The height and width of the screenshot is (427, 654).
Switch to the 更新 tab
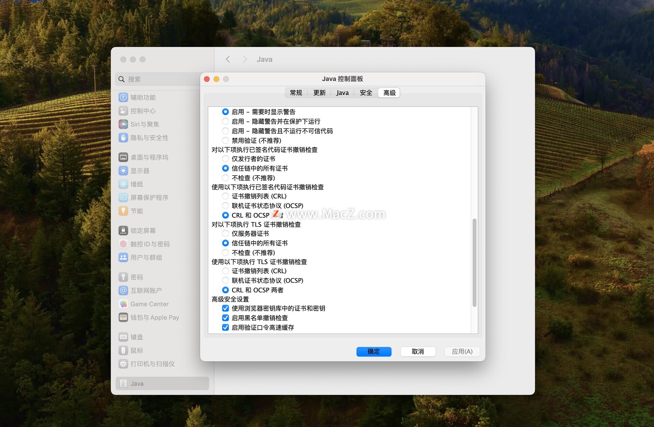320,93
